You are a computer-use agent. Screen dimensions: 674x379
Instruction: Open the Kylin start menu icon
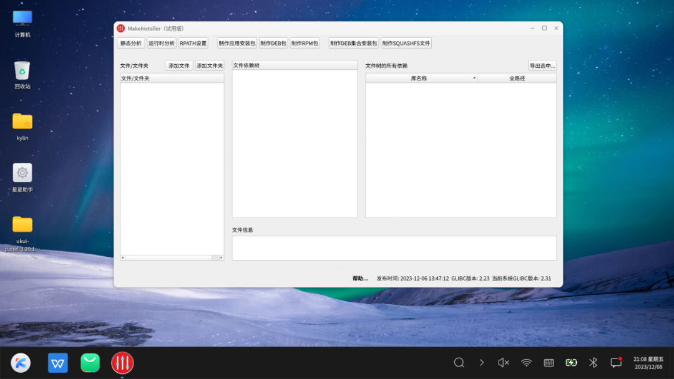pos(21,362)
